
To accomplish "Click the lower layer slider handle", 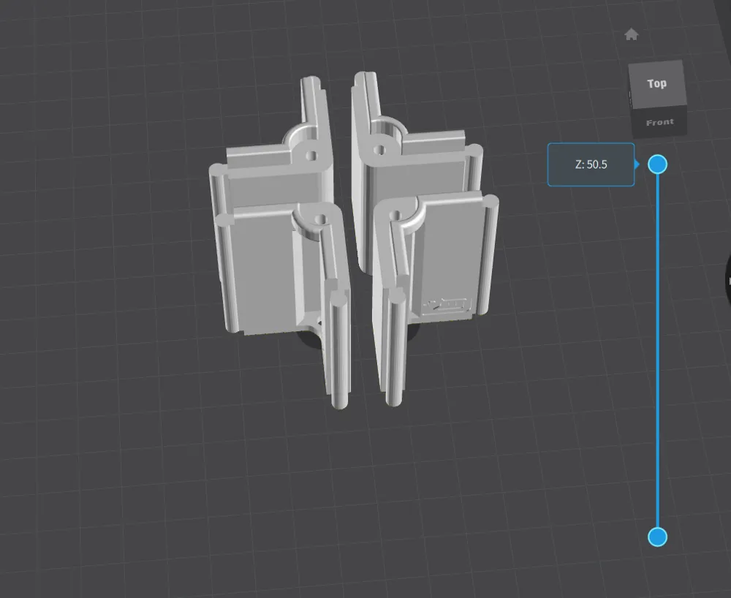I will click(x=658, y=537).
